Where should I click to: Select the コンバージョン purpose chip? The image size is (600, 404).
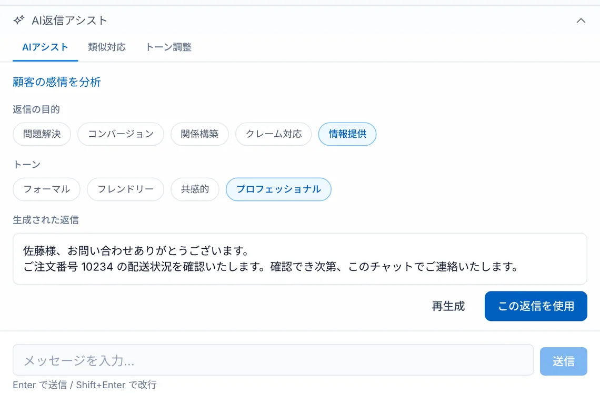(121, 134)
